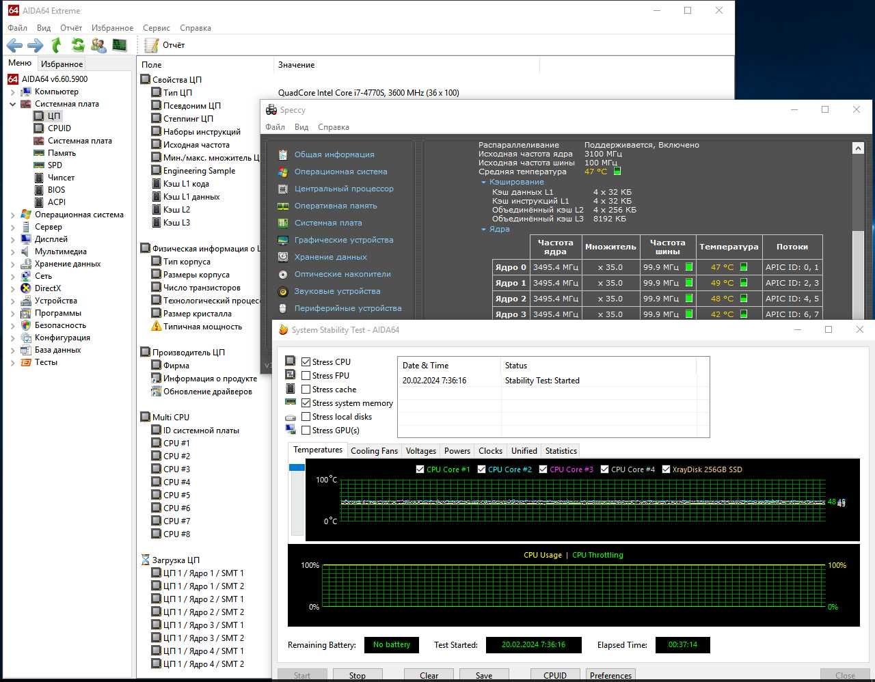Click the Refresh icon in AIDA64 toolbar
This screenshot has width=875, height=682.
(x=78, y=45)
